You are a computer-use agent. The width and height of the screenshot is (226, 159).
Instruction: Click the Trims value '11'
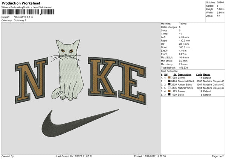coord(180,34)
